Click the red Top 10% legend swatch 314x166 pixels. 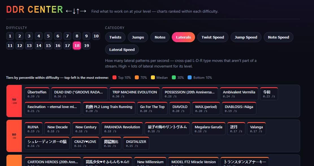click(x=114, y=78)
